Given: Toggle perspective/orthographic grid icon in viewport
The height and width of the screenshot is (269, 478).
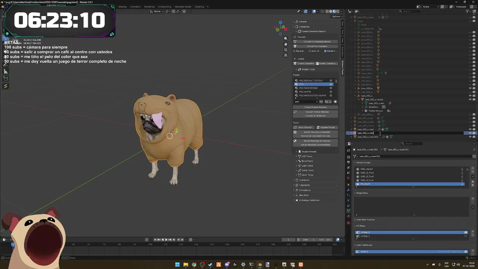Looking at the screenshot, I should point(286,55).
